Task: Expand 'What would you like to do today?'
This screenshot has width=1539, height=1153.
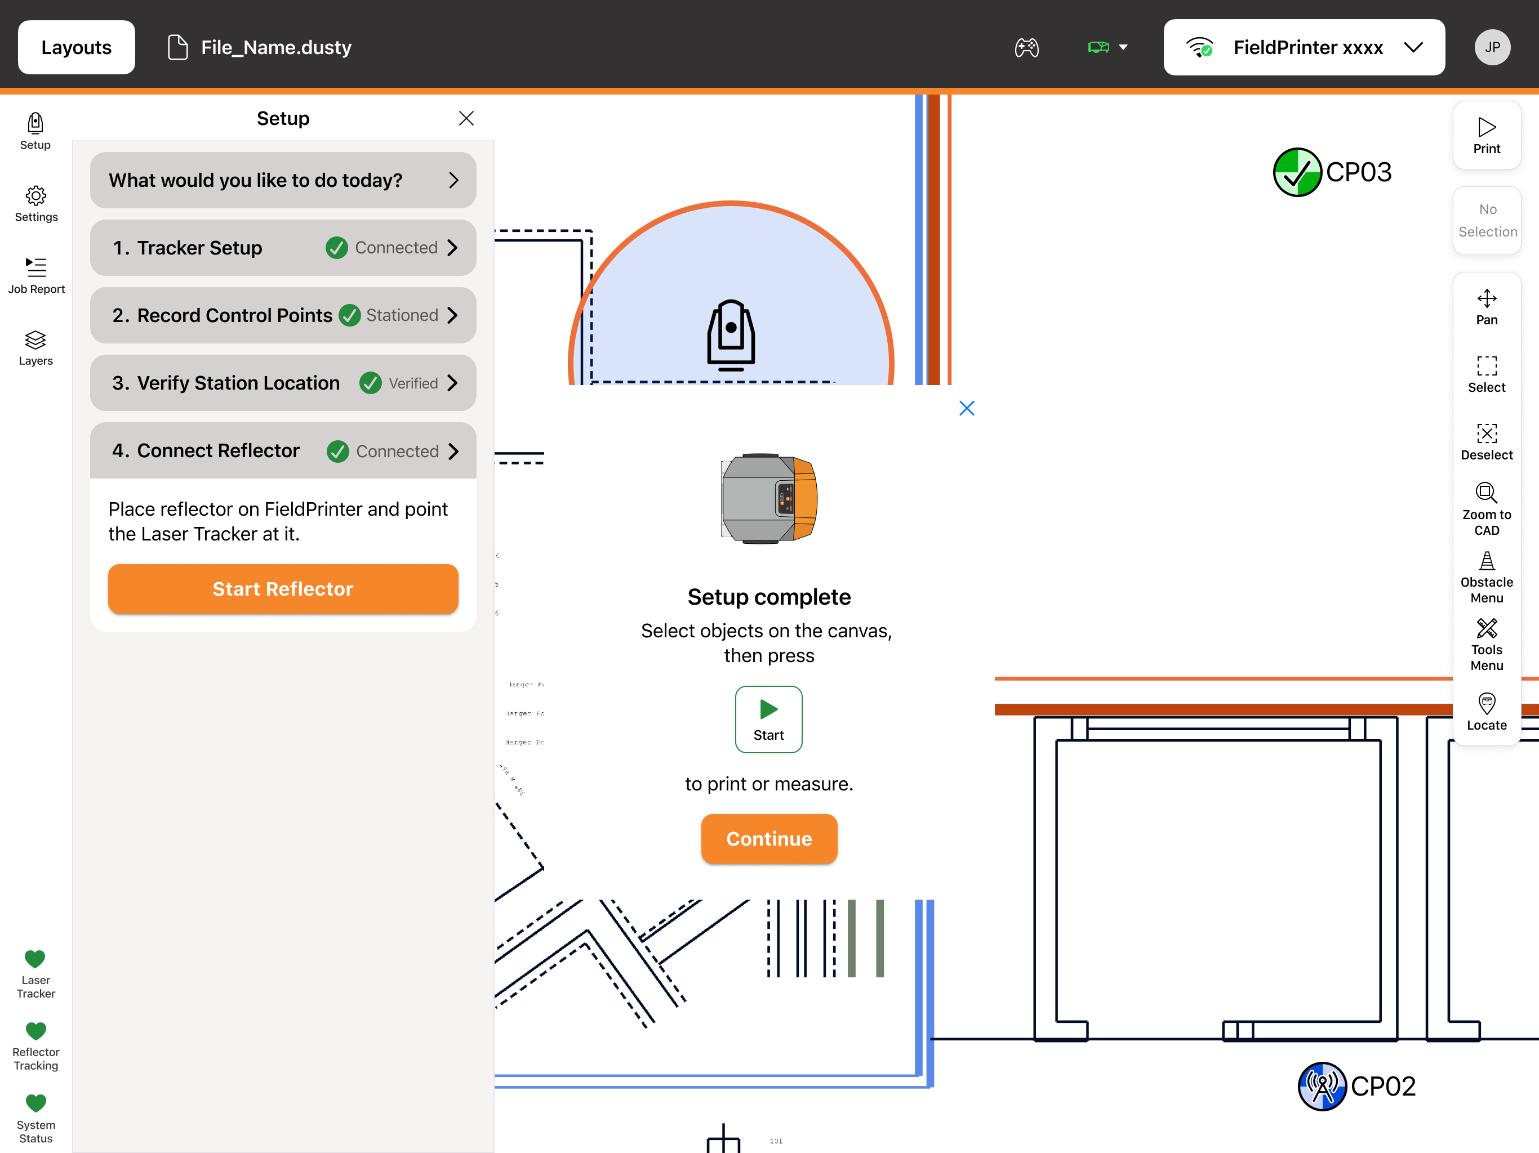Action: tap(283, 180)
